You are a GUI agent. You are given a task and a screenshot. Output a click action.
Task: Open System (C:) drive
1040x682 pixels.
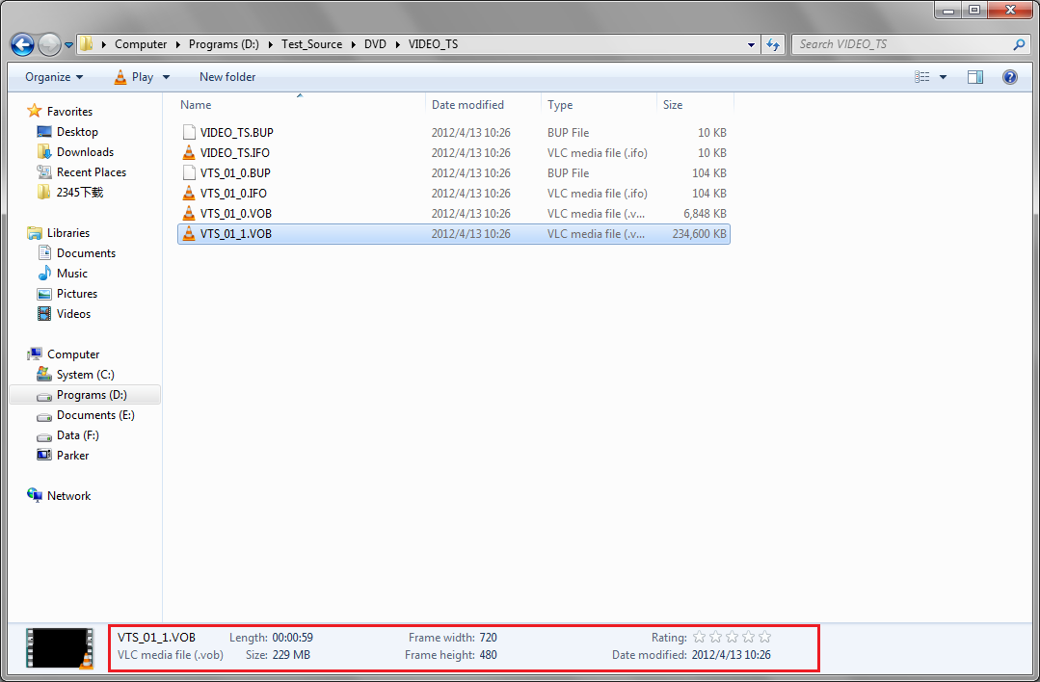(x=85, y=375)
